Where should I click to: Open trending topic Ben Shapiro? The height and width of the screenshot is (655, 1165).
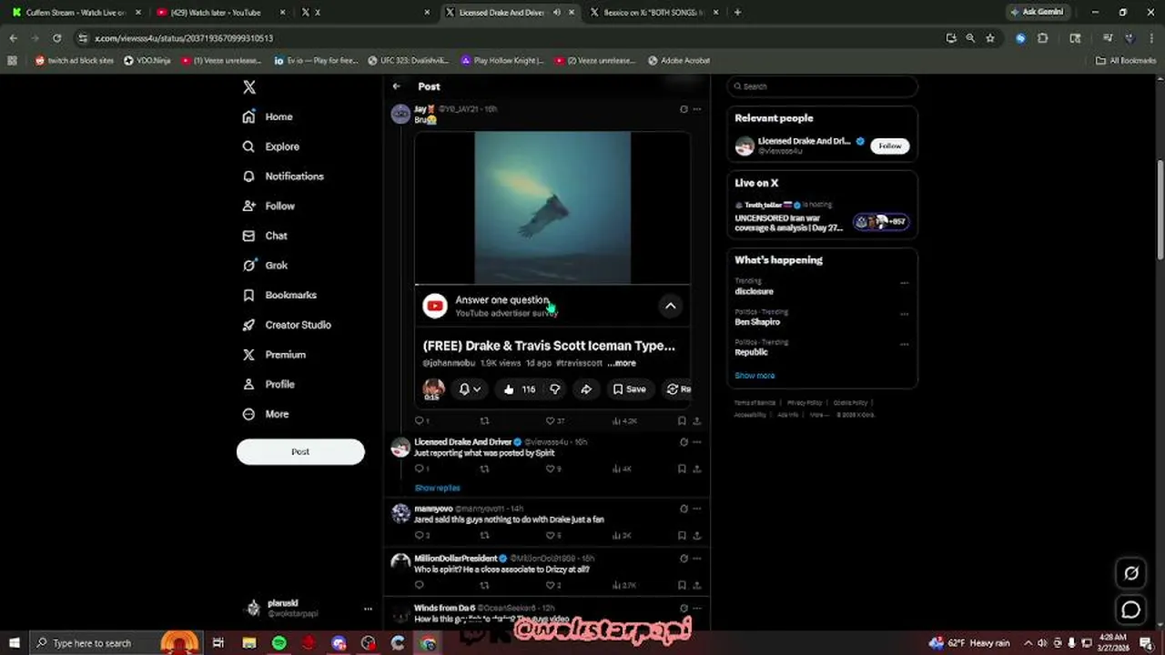click(x=757, y=322)
